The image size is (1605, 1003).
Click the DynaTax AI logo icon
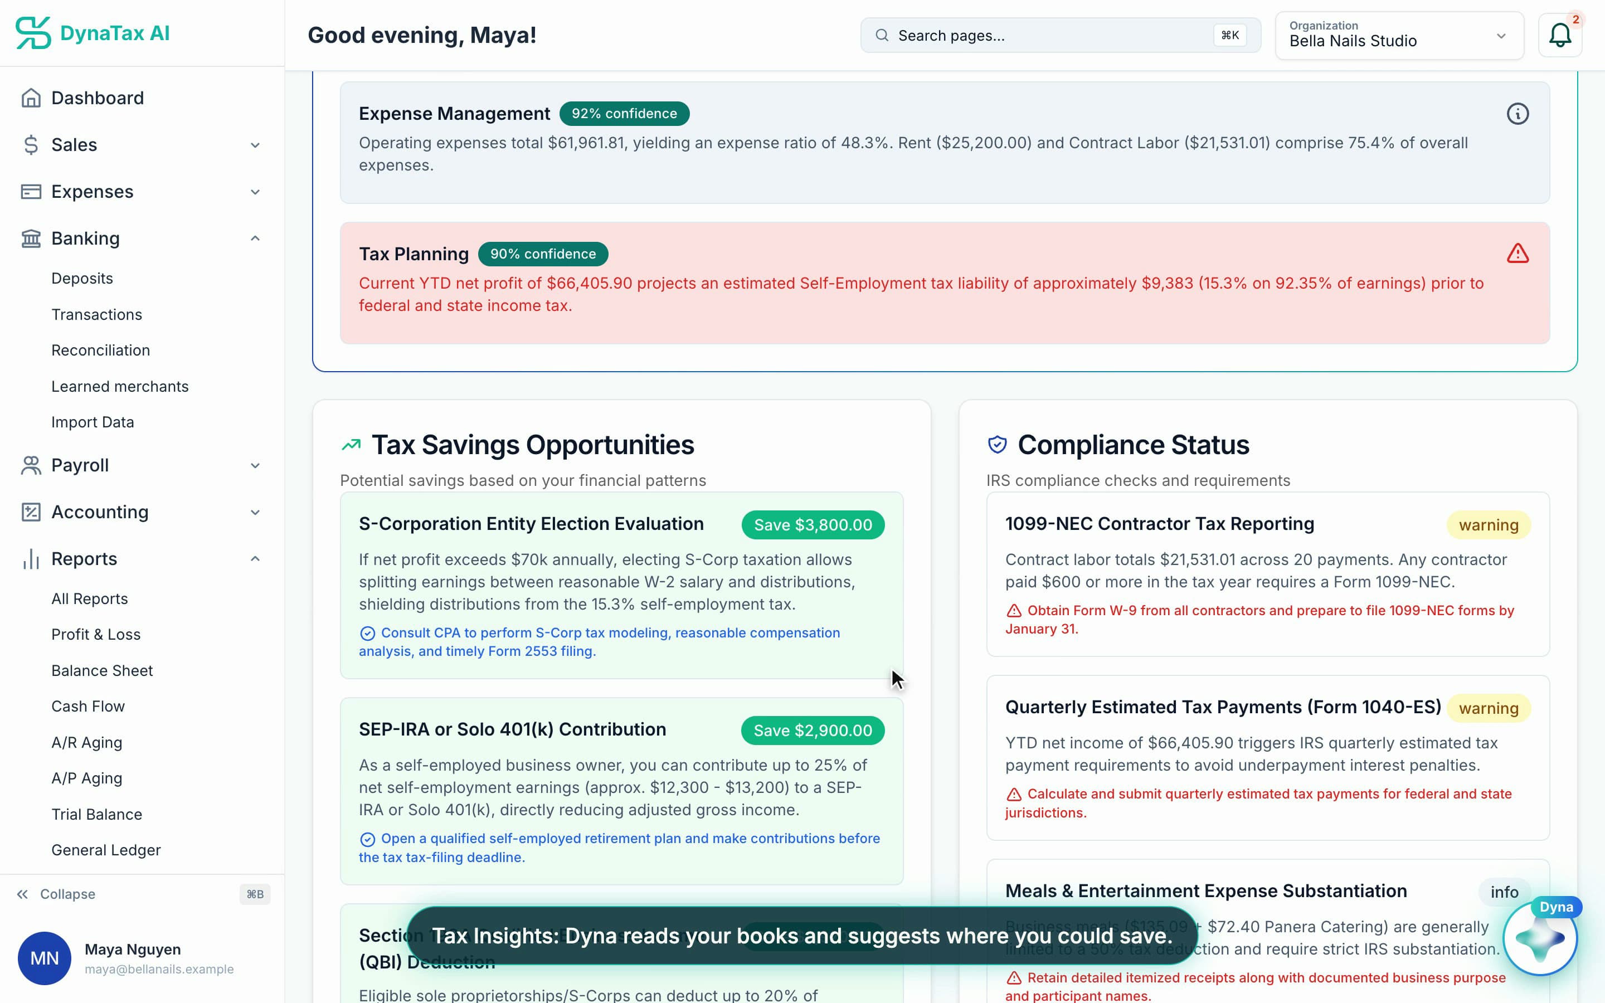33,33
